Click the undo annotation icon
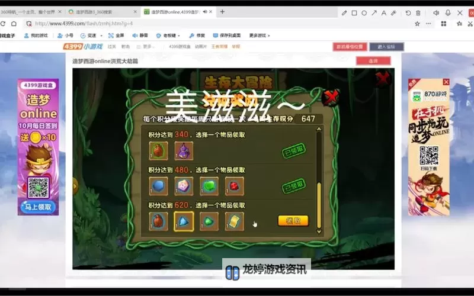The height and width of the screenshot is (296, 474). tap(408, 12)
